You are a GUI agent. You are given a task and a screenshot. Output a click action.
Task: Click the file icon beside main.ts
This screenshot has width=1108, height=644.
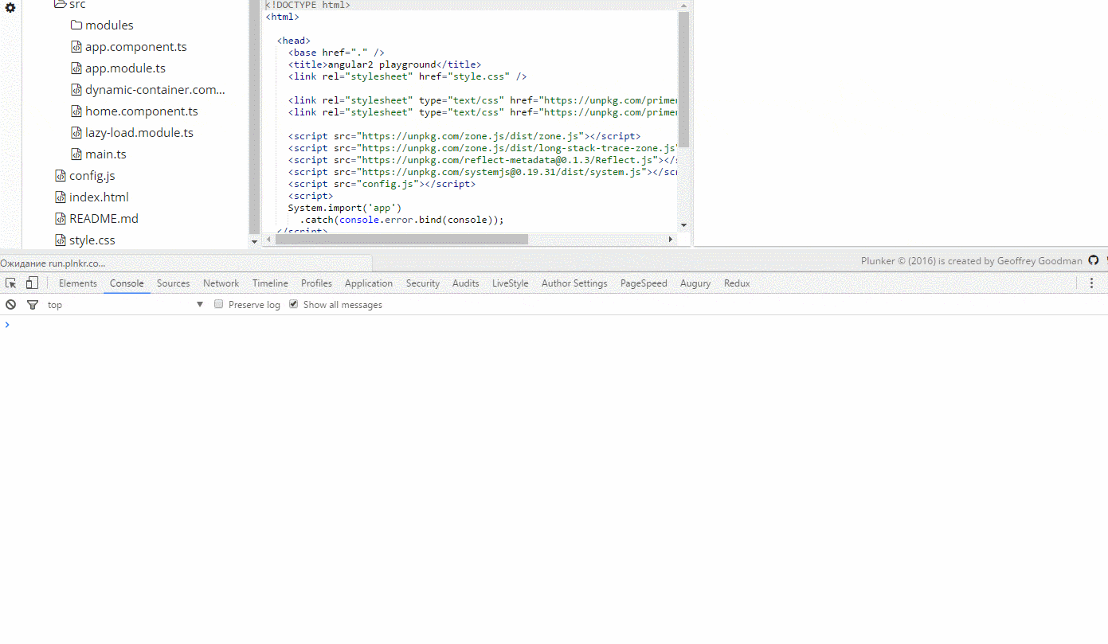(x=76, y=154)
